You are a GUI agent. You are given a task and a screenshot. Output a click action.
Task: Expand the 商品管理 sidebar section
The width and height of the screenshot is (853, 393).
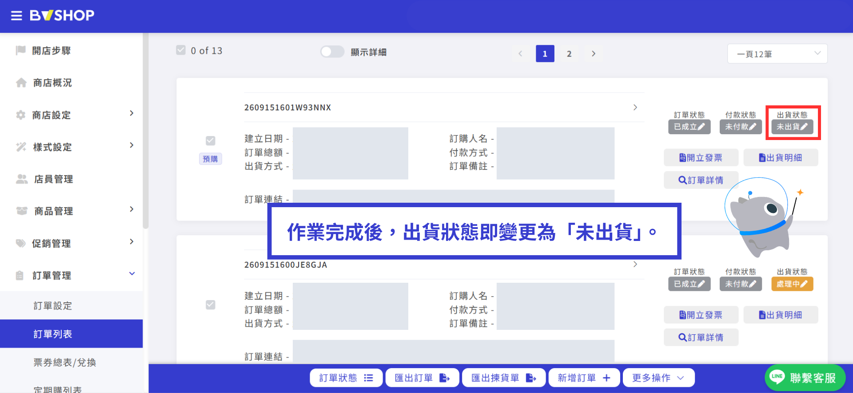[132, 209]
